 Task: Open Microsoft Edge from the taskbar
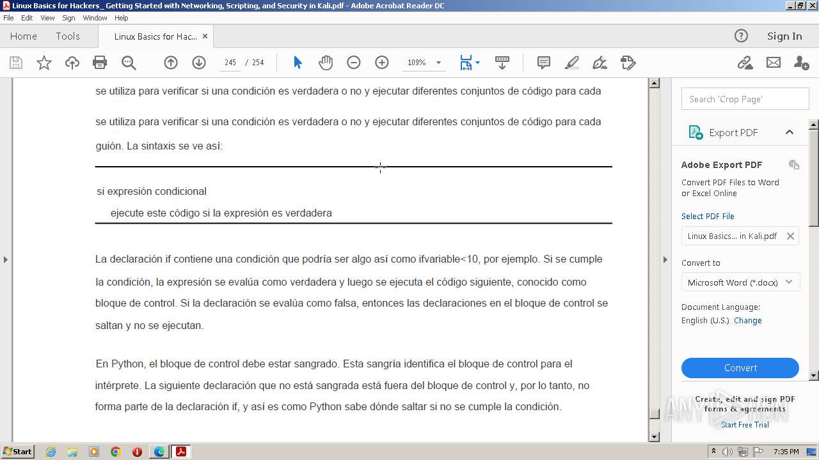159,452
